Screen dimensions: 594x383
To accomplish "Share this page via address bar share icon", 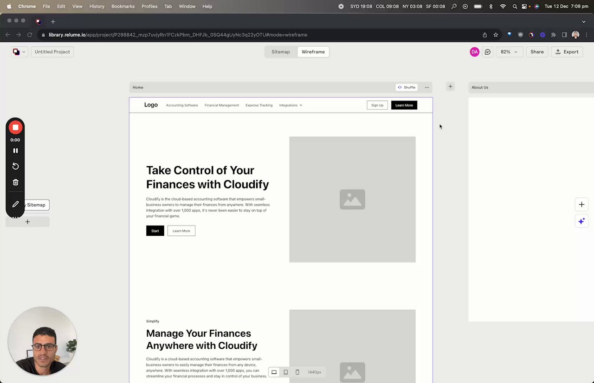I will 484,35.
